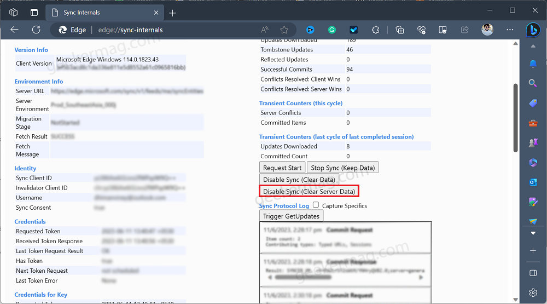
Task: Click the Request Start button
Action: coord(282,168)
